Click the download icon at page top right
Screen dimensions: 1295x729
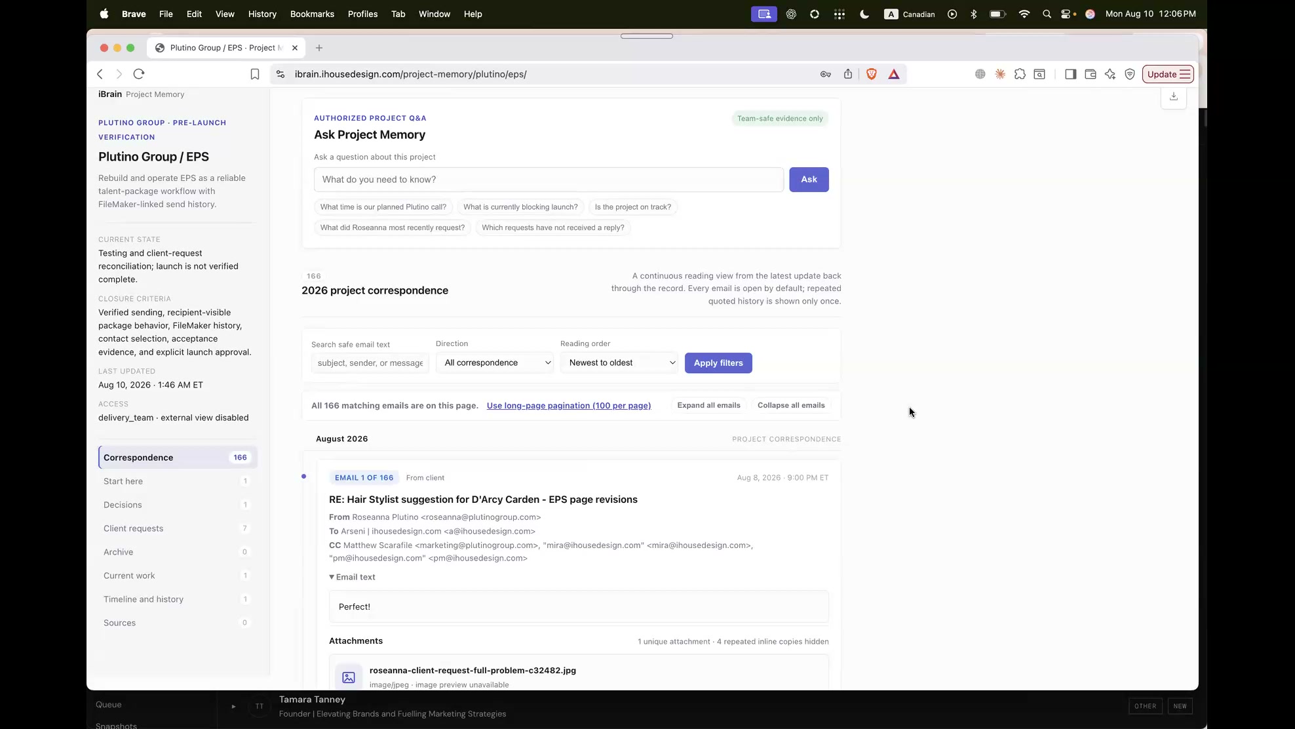click(x=1174, y=96)
